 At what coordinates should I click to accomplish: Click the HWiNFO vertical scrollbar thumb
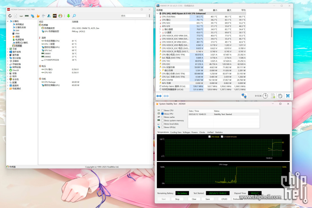pyautogui.click(x=292, y=32)
